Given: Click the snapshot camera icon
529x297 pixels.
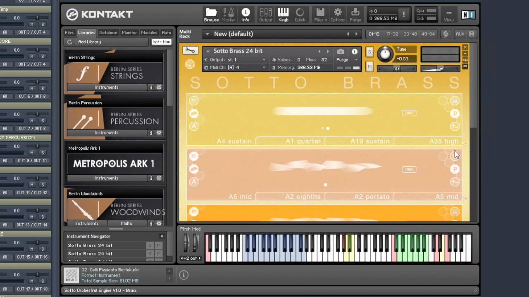Looking at the screenshot, I should (x=341, y=52).
